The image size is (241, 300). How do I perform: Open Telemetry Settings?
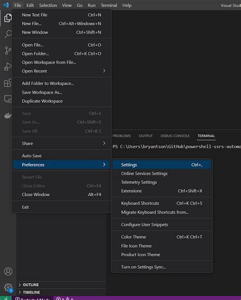click(x=162, y=182)
